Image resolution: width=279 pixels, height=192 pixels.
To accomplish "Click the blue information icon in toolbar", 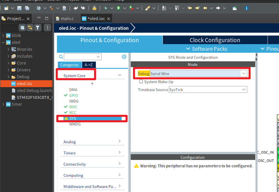I will [246, 8].
